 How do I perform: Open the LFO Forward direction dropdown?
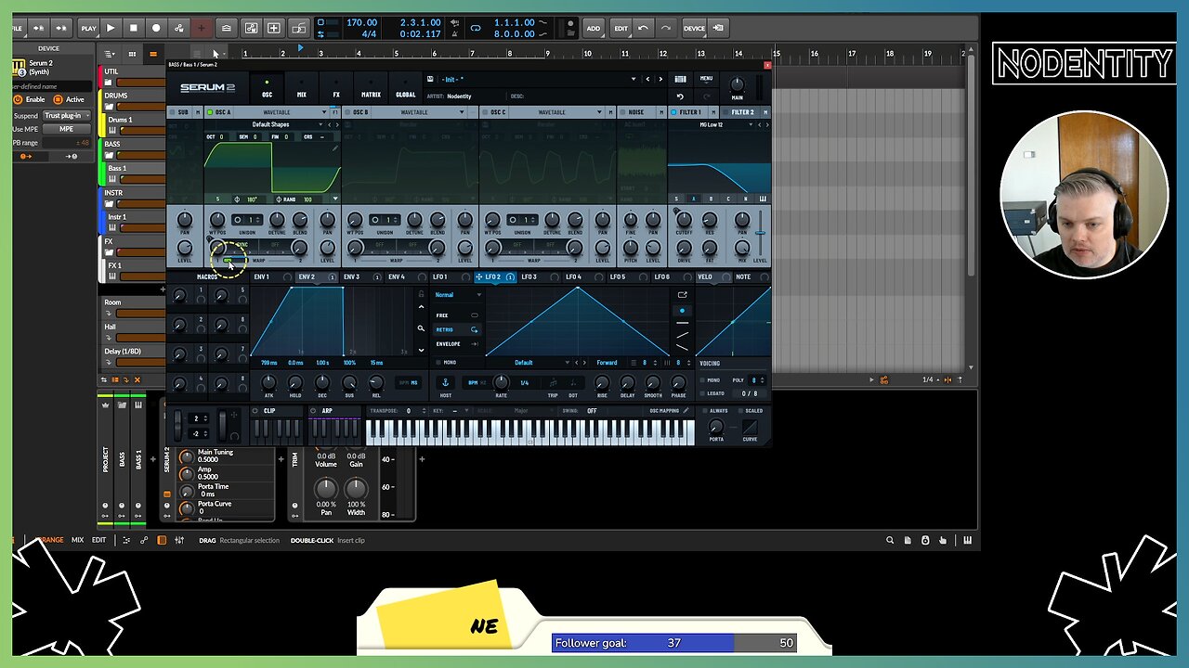coord(607,363)
